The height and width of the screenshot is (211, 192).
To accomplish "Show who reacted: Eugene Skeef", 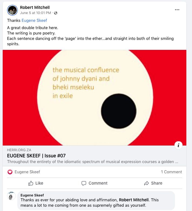I will pyautogui.click(x=27, y=172).
